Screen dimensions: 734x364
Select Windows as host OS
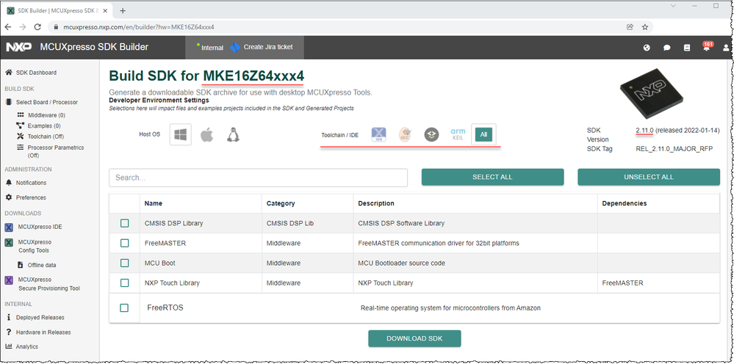tap(180, 134)
